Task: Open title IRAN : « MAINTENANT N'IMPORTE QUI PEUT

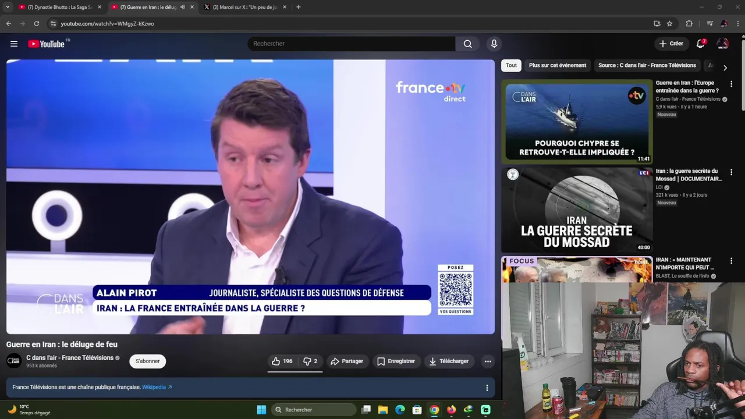Action: coord(685,264)
